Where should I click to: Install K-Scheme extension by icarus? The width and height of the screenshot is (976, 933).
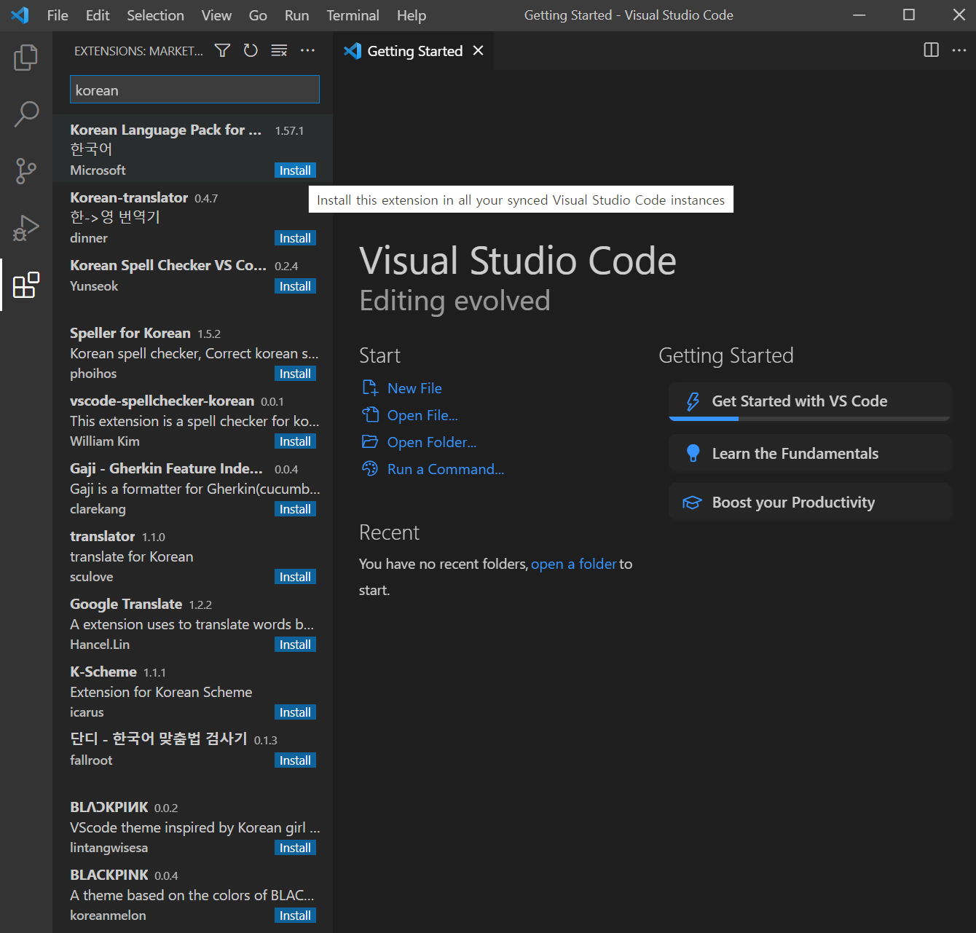295,712
